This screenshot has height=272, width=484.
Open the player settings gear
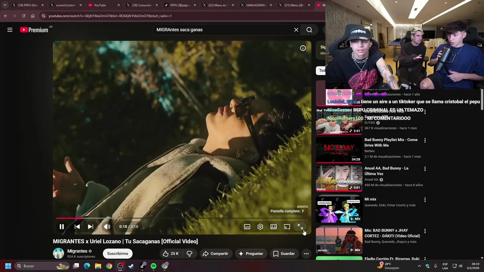pyautogui.click(x=260, y=227)
